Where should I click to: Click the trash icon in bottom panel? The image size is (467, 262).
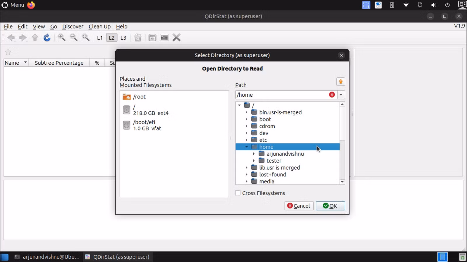[462, 257]
